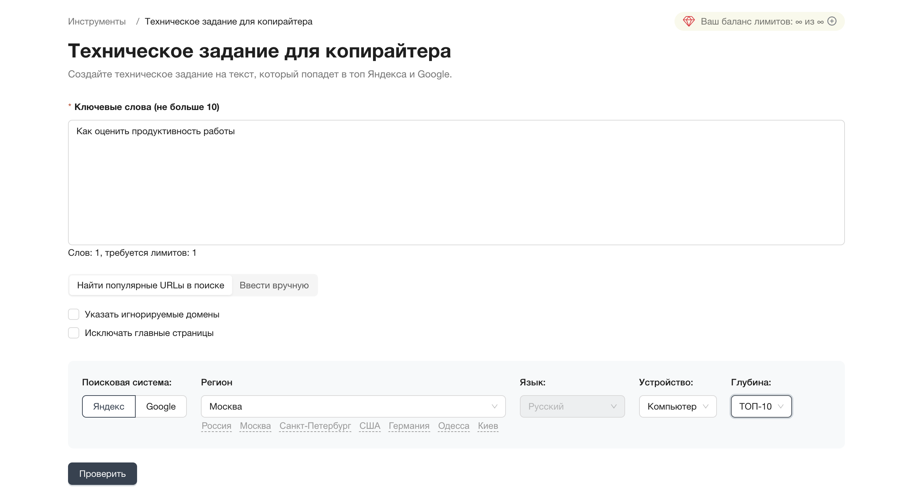Open the Язык dropdown

572,406
